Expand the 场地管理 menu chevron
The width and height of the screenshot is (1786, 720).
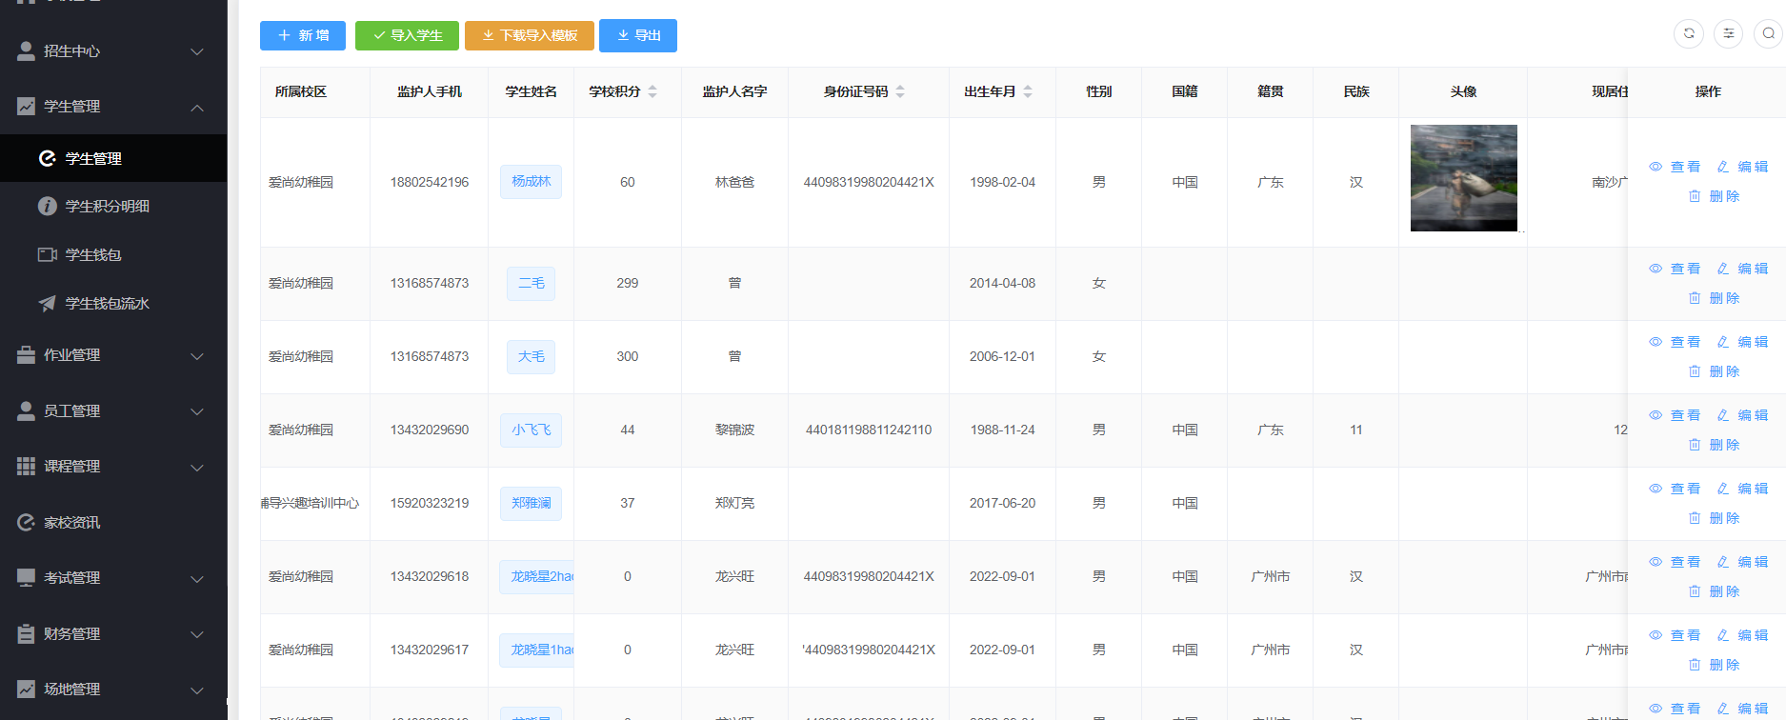197,690
